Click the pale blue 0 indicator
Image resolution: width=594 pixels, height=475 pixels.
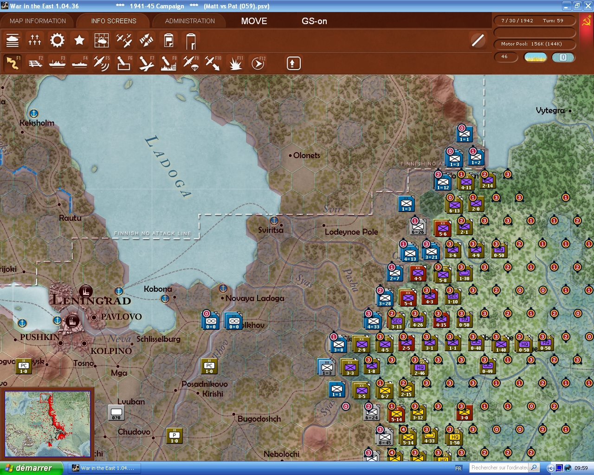tap(563, 57)
